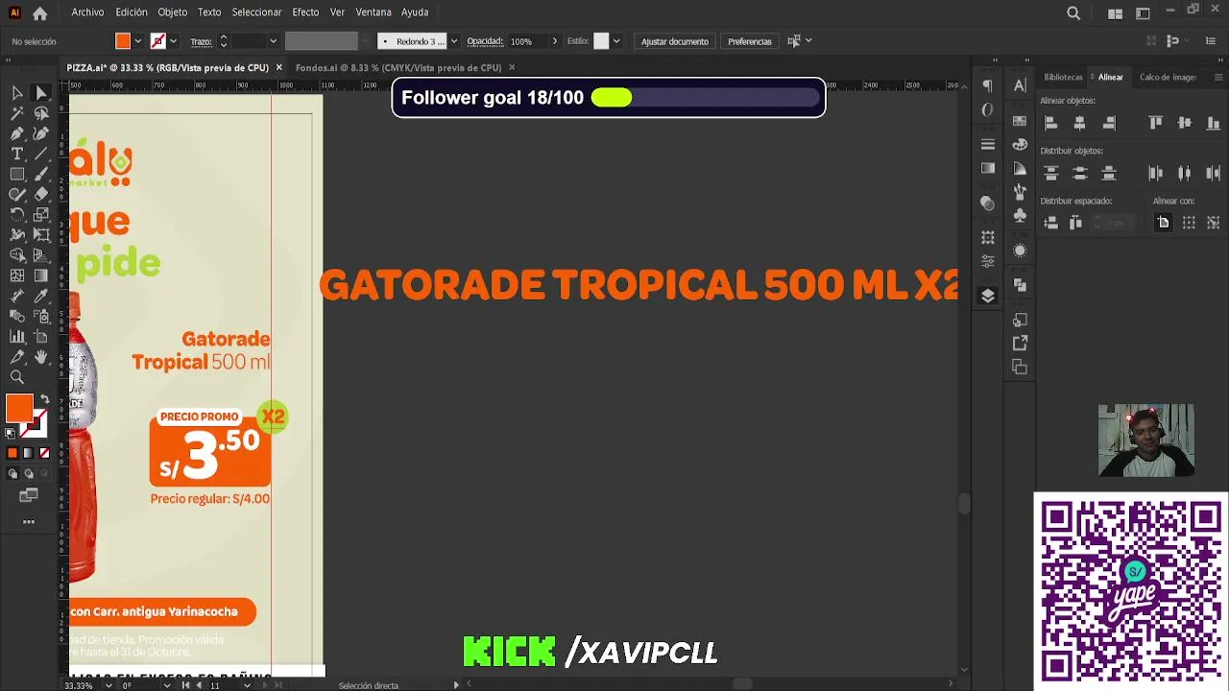Select the Lasso tool
This screenshot has width=1229, height=691.
[x=41, y=113]
